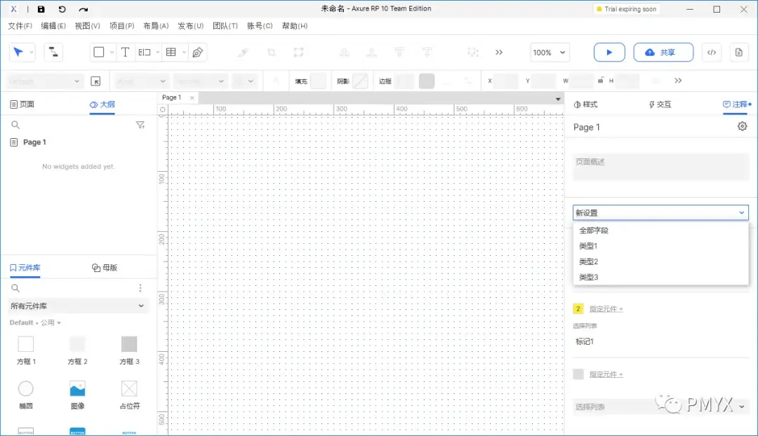Open the Table insertion tool
Viewport: 758px width, 436px height.
tap(173, 52)
